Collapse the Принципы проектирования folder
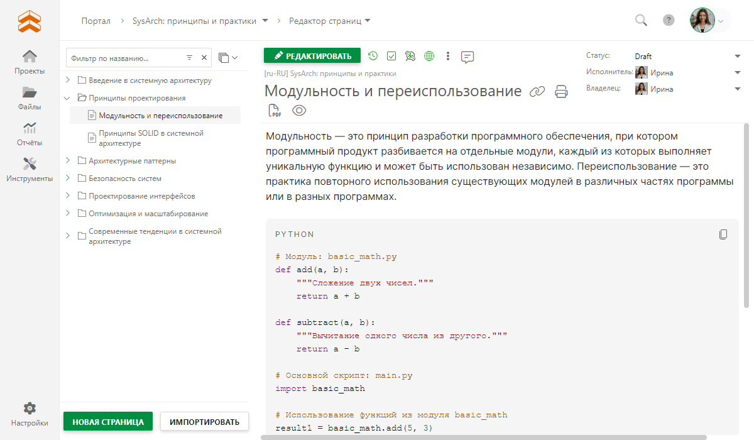Screen dimensions: 754x440 [x=68, y=98]
